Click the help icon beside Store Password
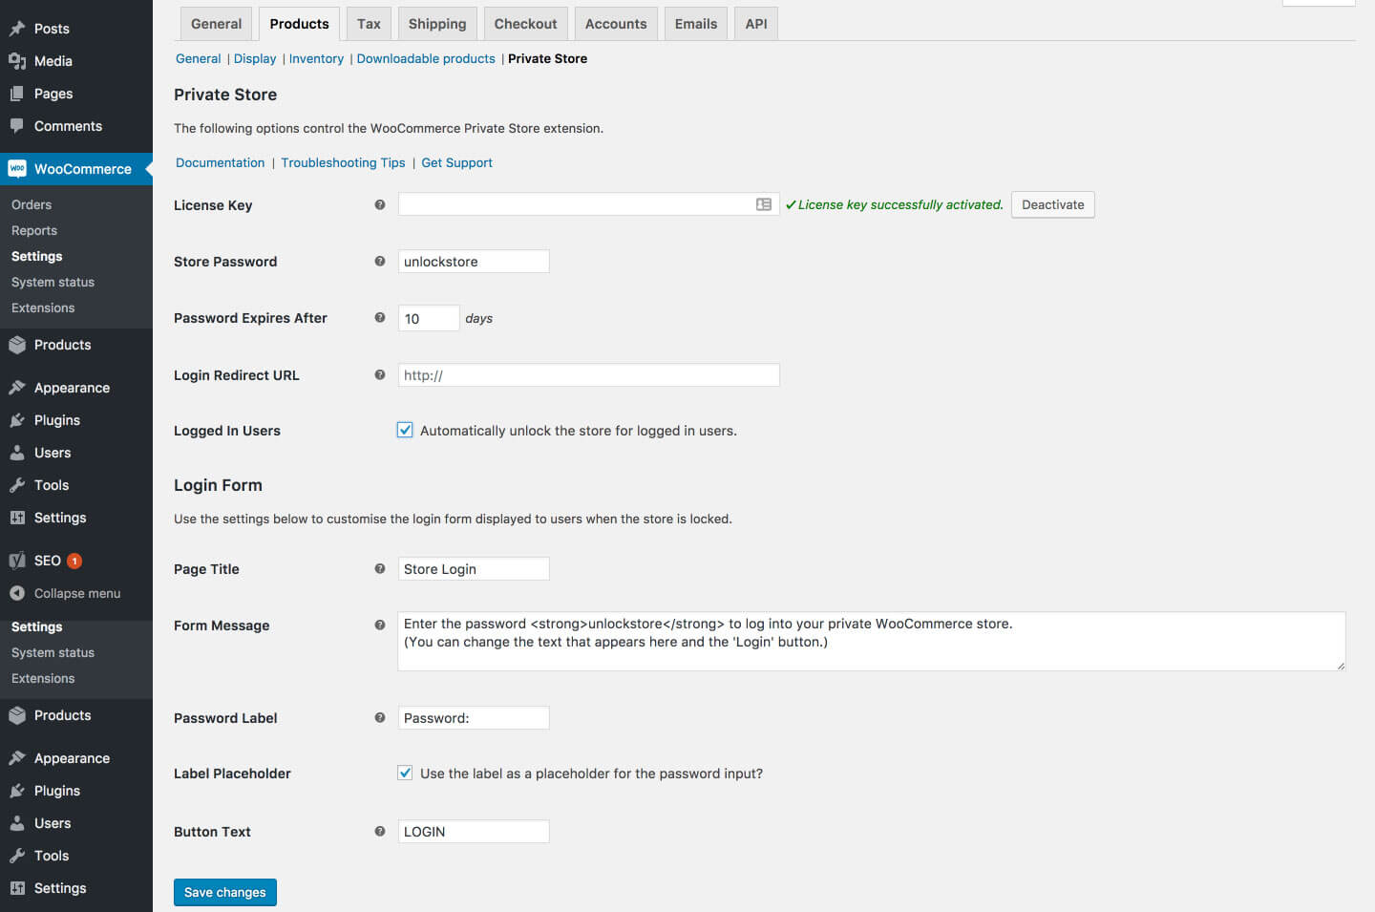Screen dimensions: 1375x912 click(x=379, y=260)
